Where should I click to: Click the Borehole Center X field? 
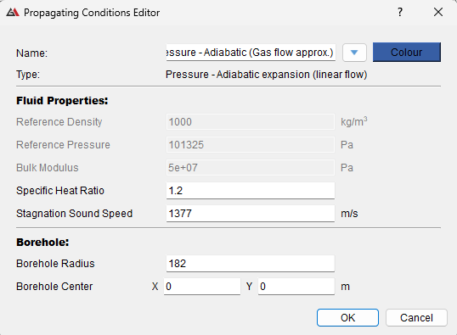(x=202, y=287)
